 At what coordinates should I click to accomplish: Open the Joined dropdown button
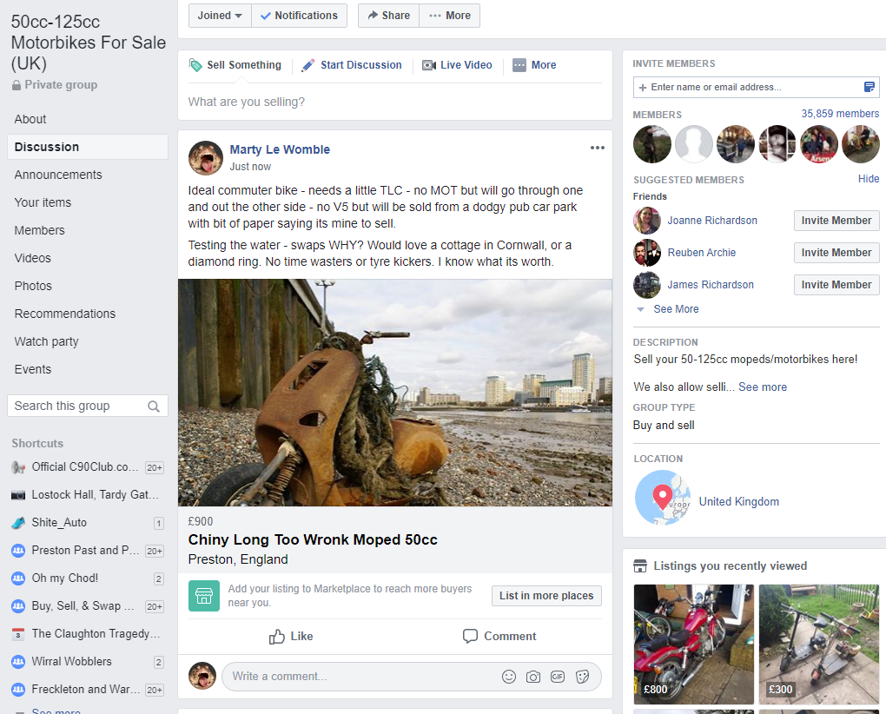point(220,16)
